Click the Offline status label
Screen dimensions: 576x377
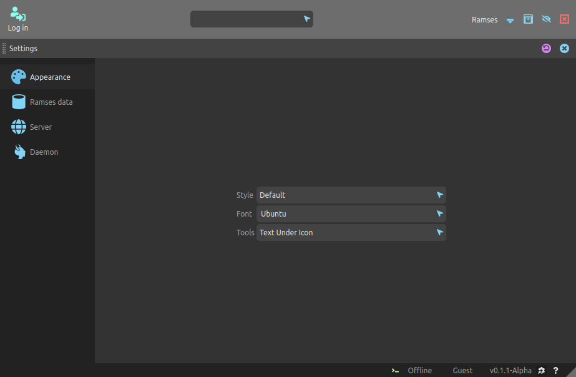click(419, 371)
